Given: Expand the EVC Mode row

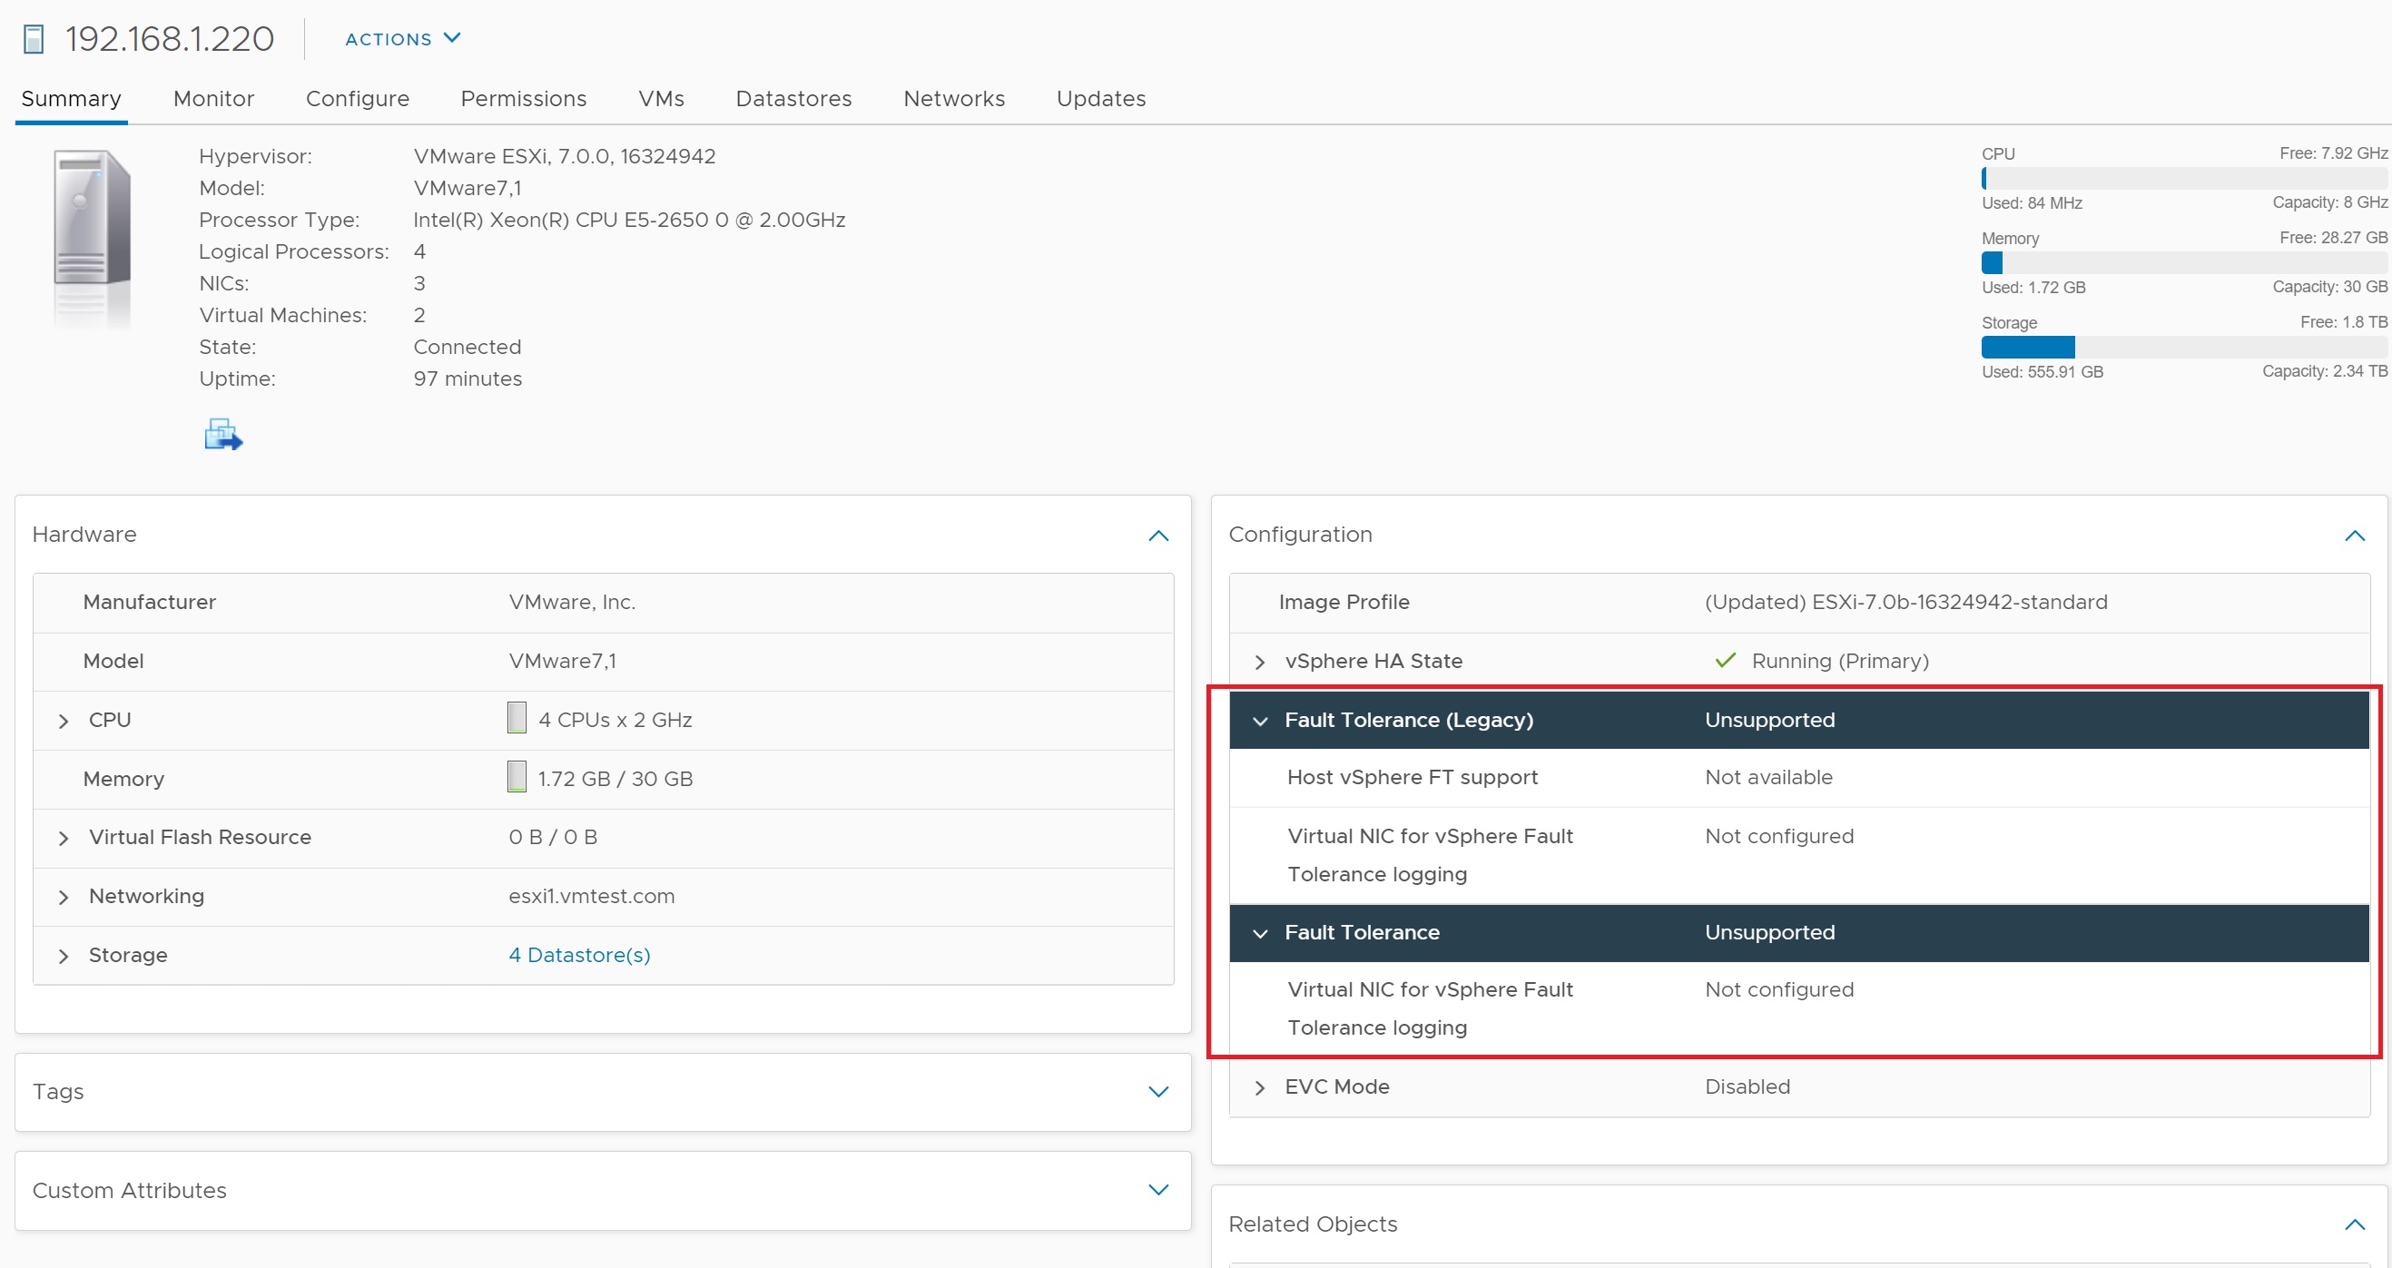Looking at the screenshot, I should 1259,1087.
